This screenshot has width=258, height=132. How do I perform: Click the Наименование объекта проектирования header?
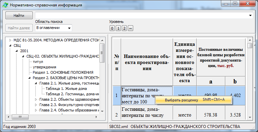point(147,62)
